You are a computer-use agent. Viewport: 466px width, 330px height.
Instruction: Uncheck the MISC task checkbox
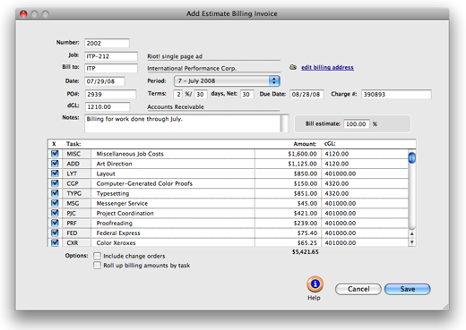pyautogui.click(x=55, y=154)
